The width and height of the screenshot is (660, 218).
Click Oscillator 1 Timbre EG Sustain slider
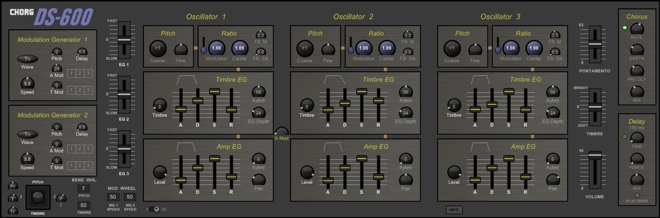pos(215,91)
